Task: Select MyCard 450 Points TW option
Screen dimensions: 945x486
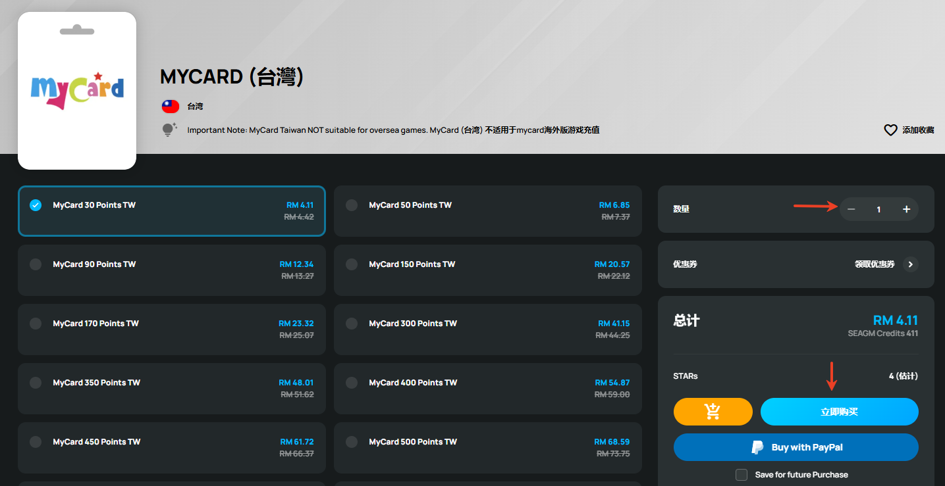Action: (172, 448)
